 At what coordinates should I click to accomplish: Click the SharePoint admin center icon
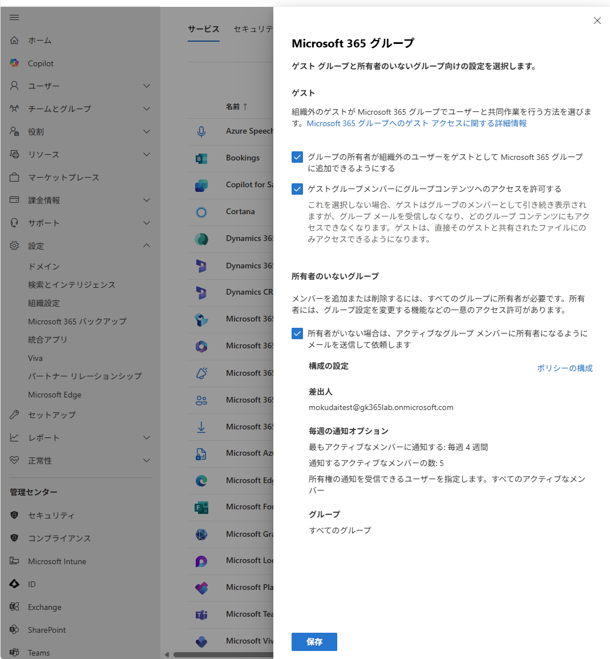coord(14,629)
